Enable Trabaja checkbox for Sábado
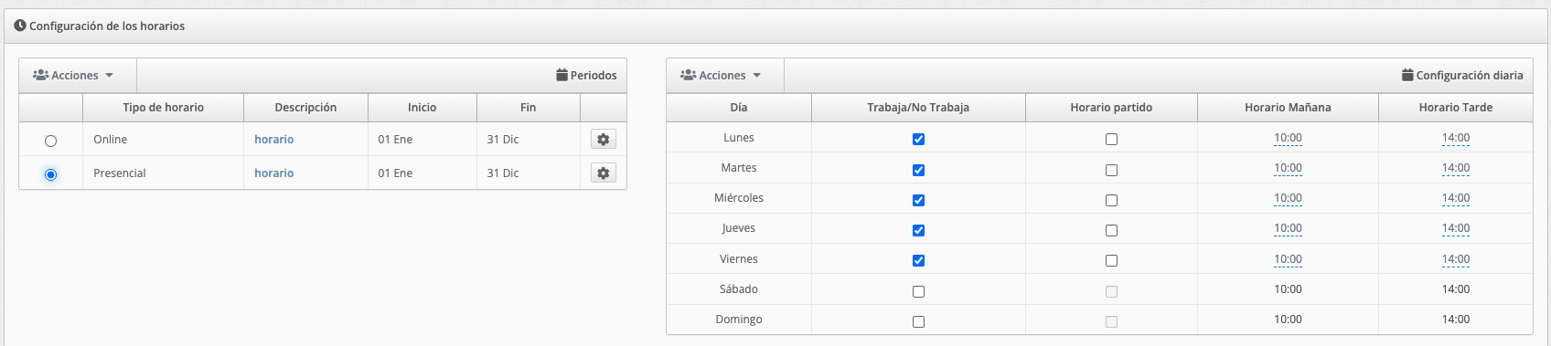The width and height of the screenshot is (1551, 346). (918, 292)
